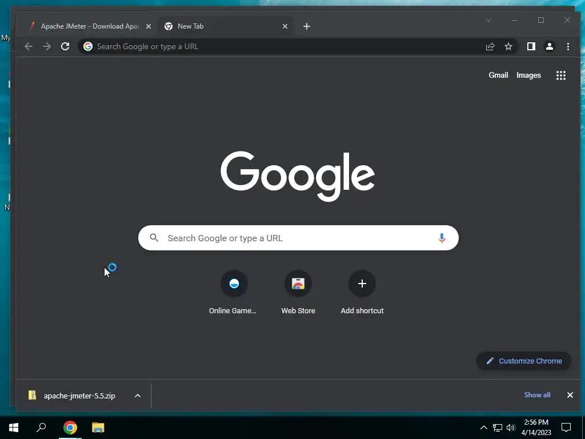Click Show all downloads
The width and height of the screenshot is (585, 439).
coord(537,395)
